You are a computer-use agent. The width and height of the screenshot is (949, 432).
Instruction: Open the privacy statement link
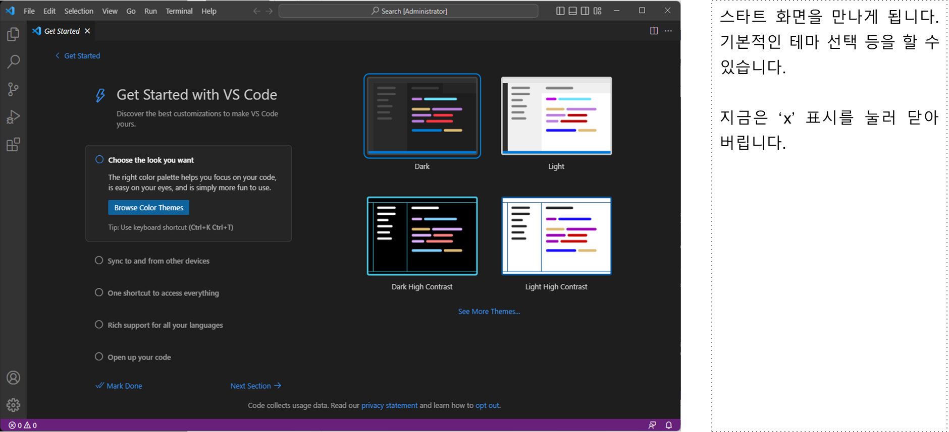pos(389,405)
